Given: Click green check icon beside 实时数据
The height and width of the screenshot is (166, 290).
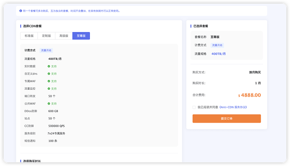Looking at the screenshot, I should [x=49, y=66].
